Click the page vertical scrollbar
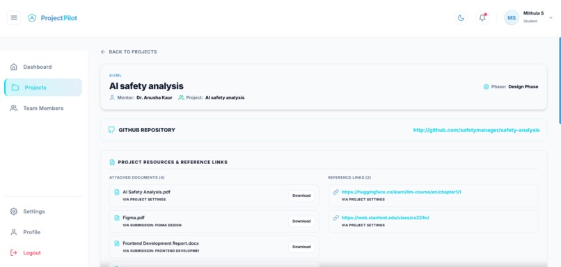Image resolution: width=561 pixels, height=267 pixels. pos(560,81)
